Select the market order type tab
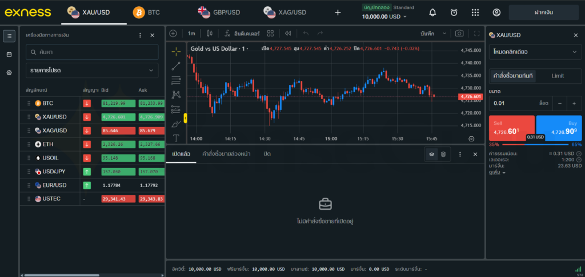The height and width of the screenshot is (277, 585). [x=513, y=76]
